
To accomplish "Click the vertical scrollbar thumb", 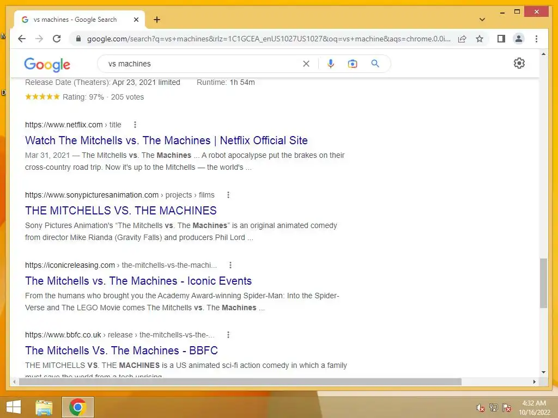I will 543,283.
